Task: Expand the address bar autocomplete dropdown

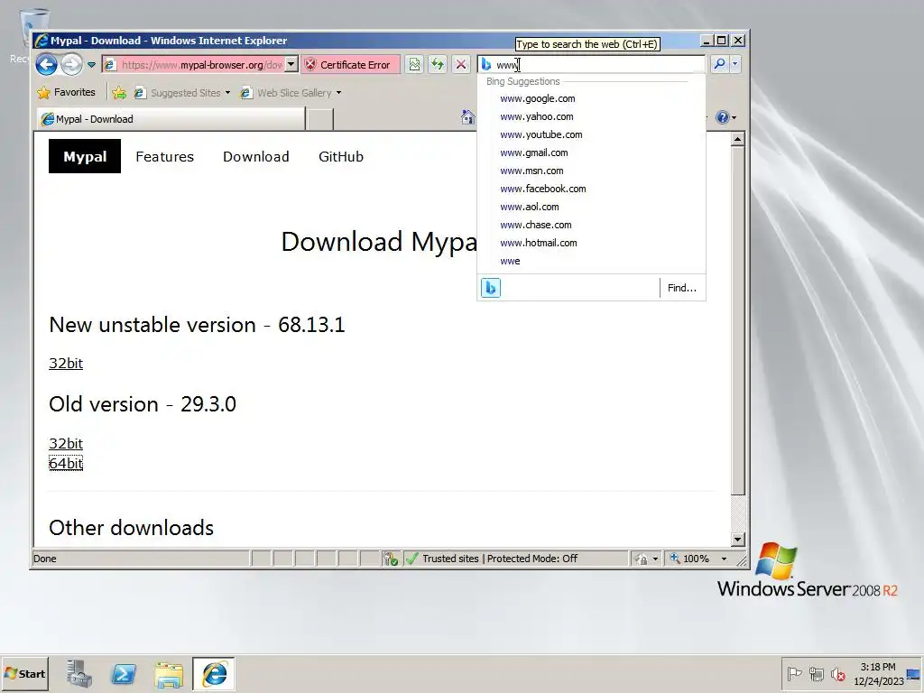Action: [x=291, y=65]
